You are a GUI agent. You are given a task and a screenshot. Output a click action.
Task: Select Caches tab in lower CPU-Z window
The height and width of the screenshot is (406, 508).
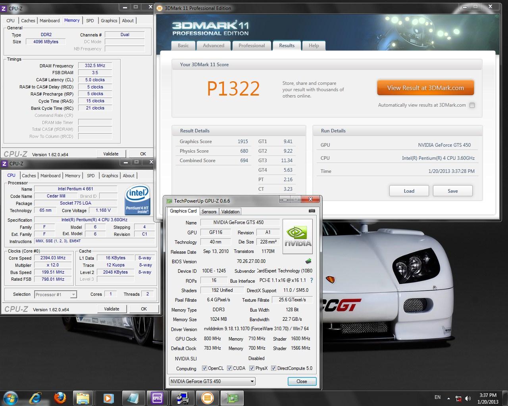pyautogui.click(x=29, y=176)
